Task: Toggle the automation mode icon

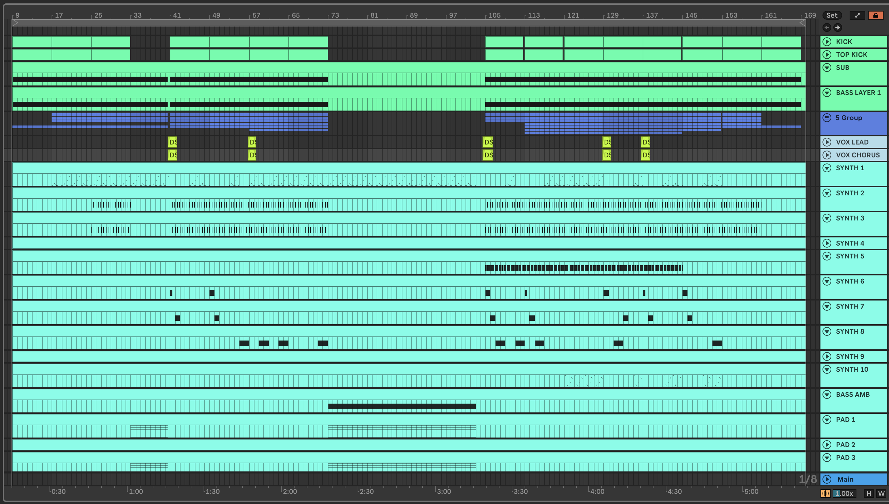Action: [x=857, y=15]
